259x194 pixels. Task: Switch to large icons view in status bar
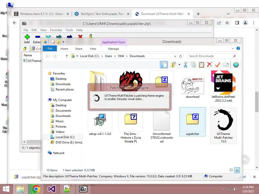coord(237,170)
